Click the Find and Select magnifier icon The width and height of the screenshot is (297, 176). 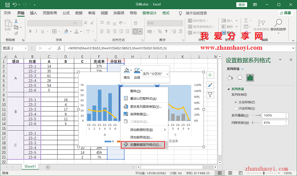click(278, 23)
